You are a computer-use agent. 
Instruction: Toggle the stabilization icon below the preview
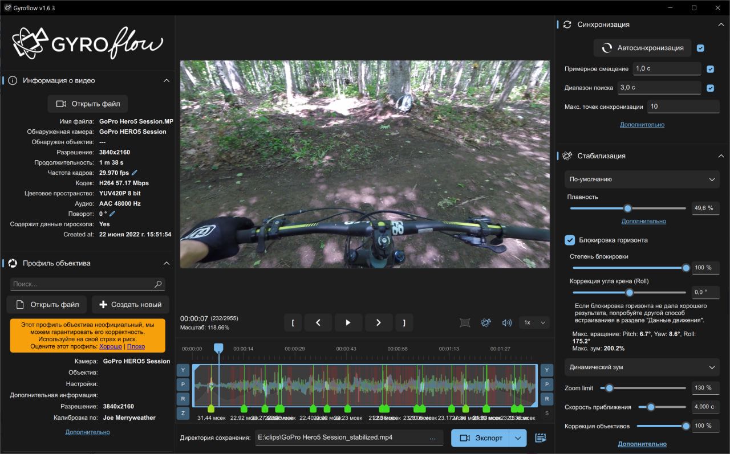click(x=486, y=322)
